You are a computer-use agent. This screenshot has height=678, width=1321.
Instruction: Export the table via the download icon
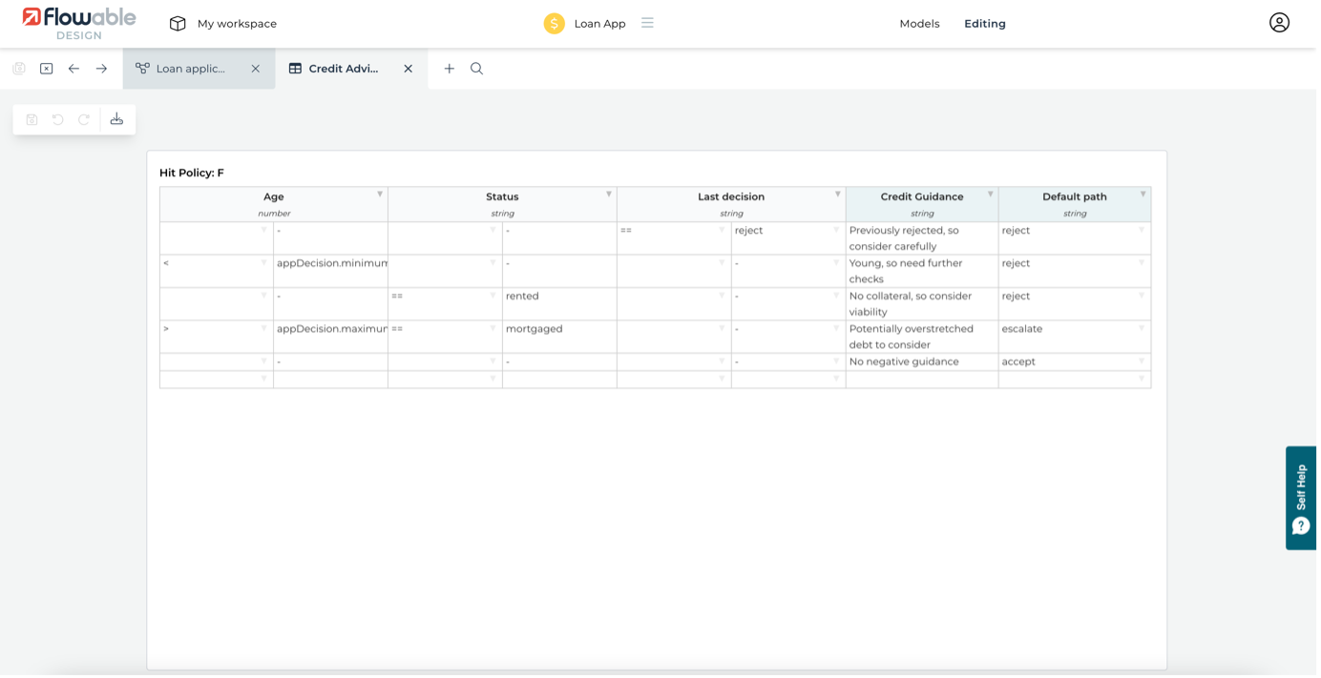(x=116, y=118)
